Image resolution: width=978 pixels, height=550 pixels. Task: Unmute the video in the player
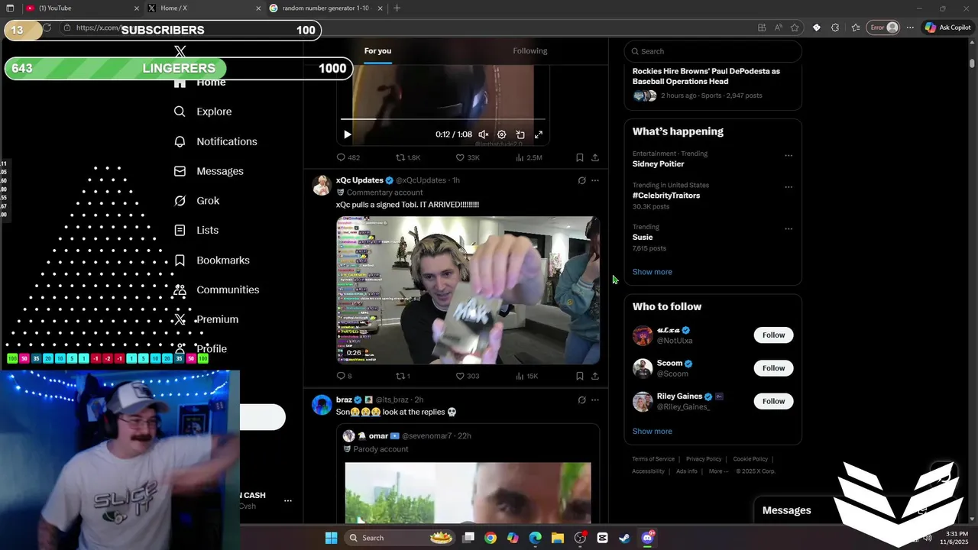(x=484, y=134)
